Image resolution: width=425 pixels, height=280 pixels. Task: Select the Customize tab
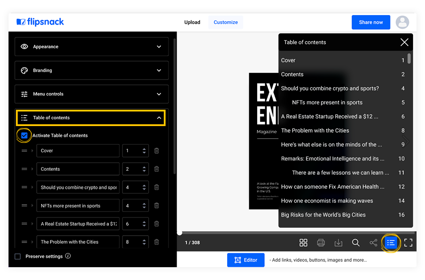226,22
